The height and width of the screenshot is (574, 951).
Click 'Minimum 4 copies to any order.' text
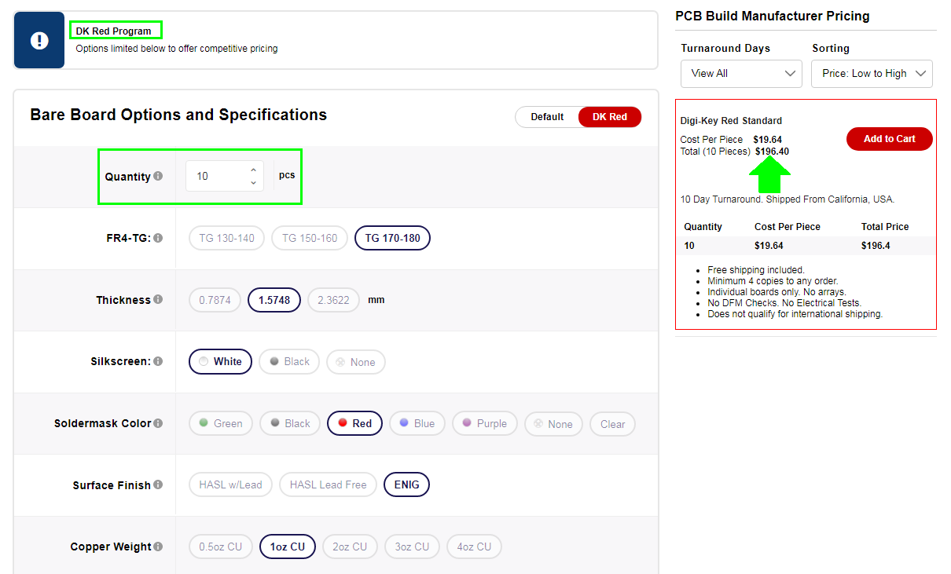coord(773,281)
